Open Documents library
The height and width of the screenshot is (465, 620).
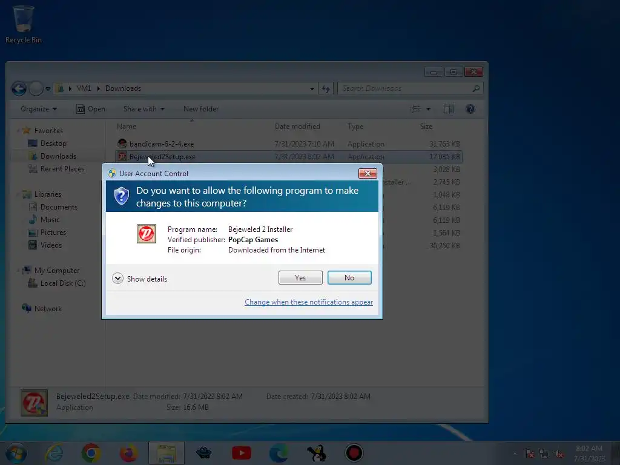click(59, 207)
